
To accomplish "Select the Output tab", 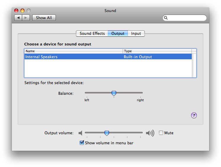I will click(118, 34).
